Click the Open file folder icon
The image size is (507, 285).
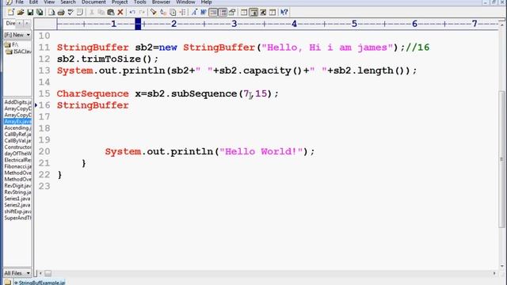coord(21,13)
